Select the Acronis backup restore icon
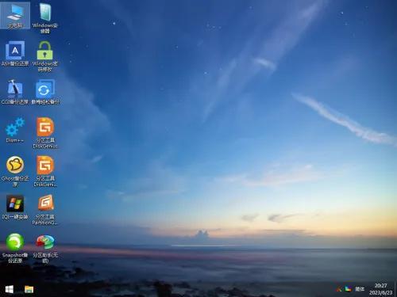This screenshot has width=397, height=297. click(15, 53)
